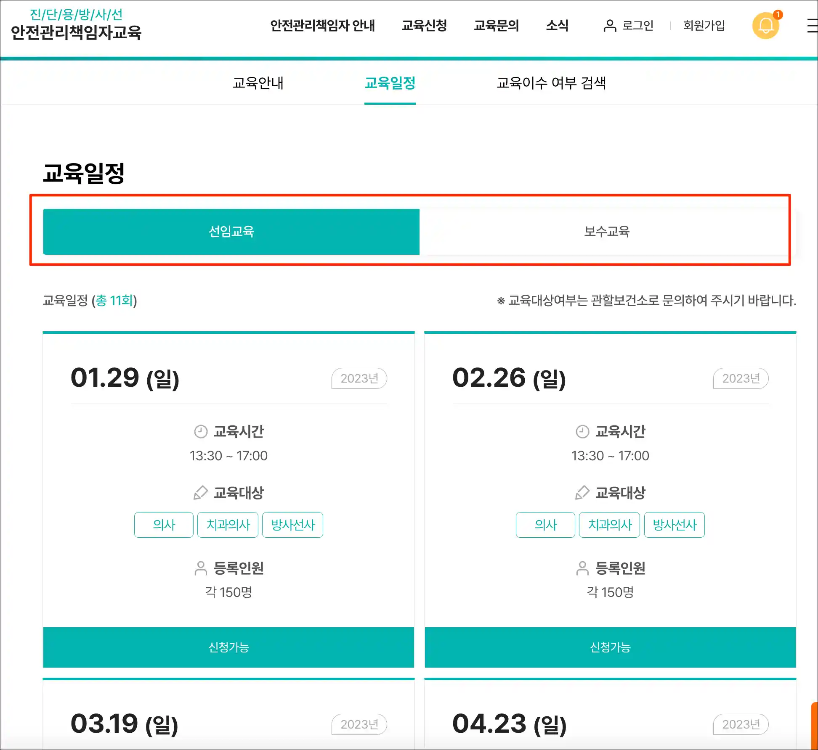Image resolution: width=818 pixels, height=750 pixels.
Task: Click the large 교육일정 page heading
Action: click(84, 173)
